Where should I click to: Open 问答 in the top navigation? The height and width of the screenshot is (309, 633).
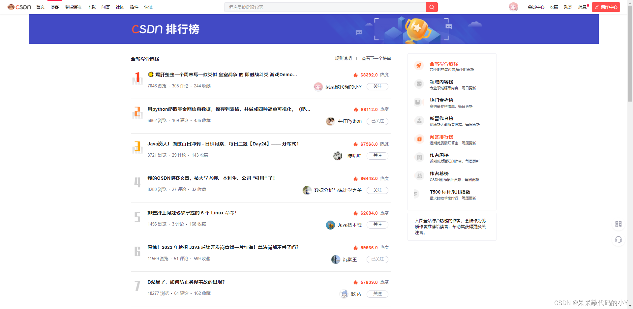(105, 7)
